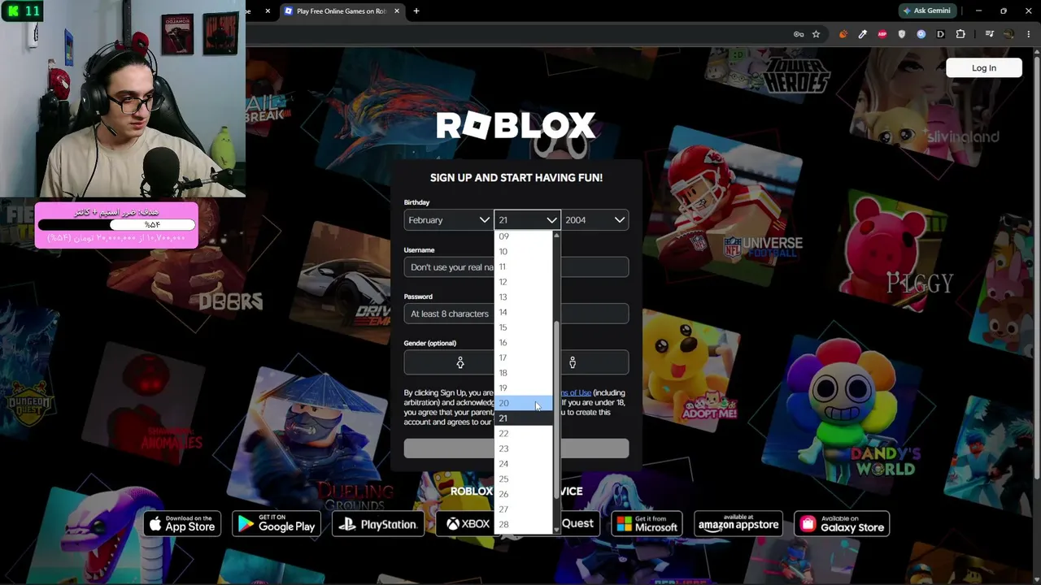
Task: Click the orange extension icon in toolbar
Action: [843, 34]
